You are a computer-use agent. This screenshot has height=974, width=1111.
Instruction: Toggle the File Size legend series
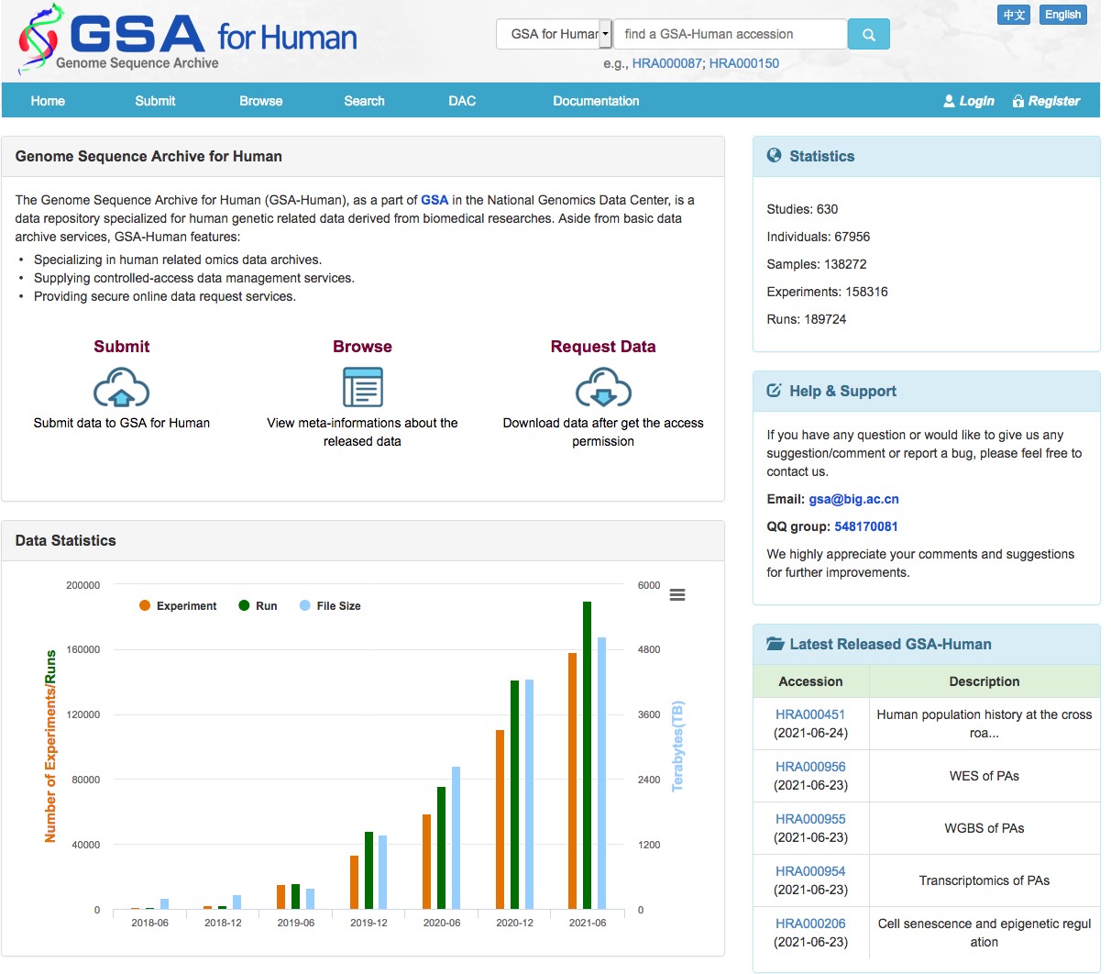click(x=330, y=606)
